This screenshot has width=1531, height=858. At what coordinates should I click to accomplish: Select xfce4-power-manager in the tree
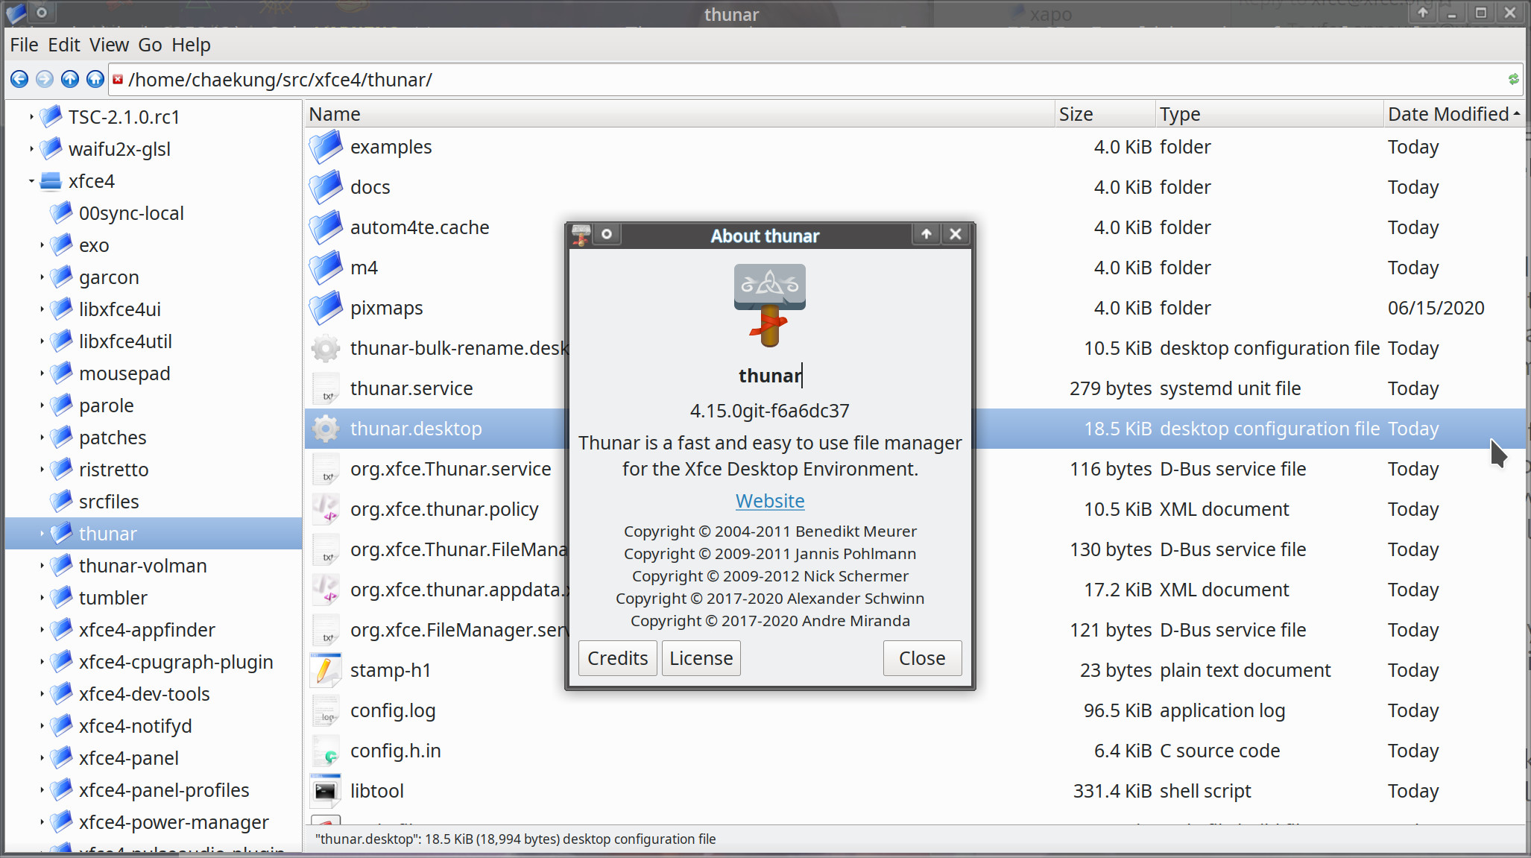pos(174,822)
